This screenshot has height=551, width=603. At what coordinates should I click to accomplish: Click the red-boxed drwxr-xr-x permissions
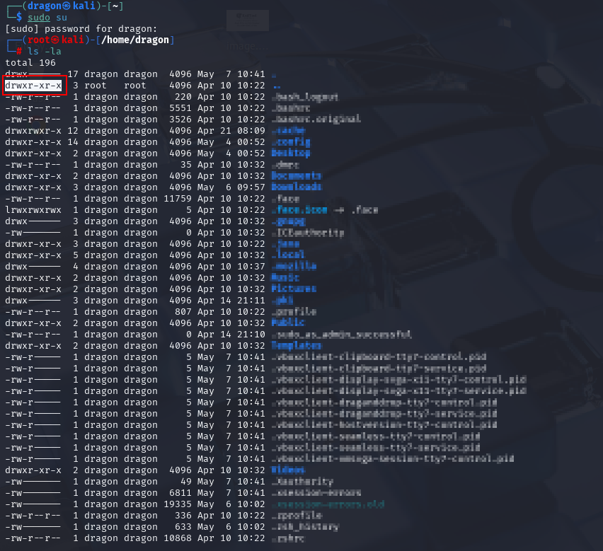34,86
